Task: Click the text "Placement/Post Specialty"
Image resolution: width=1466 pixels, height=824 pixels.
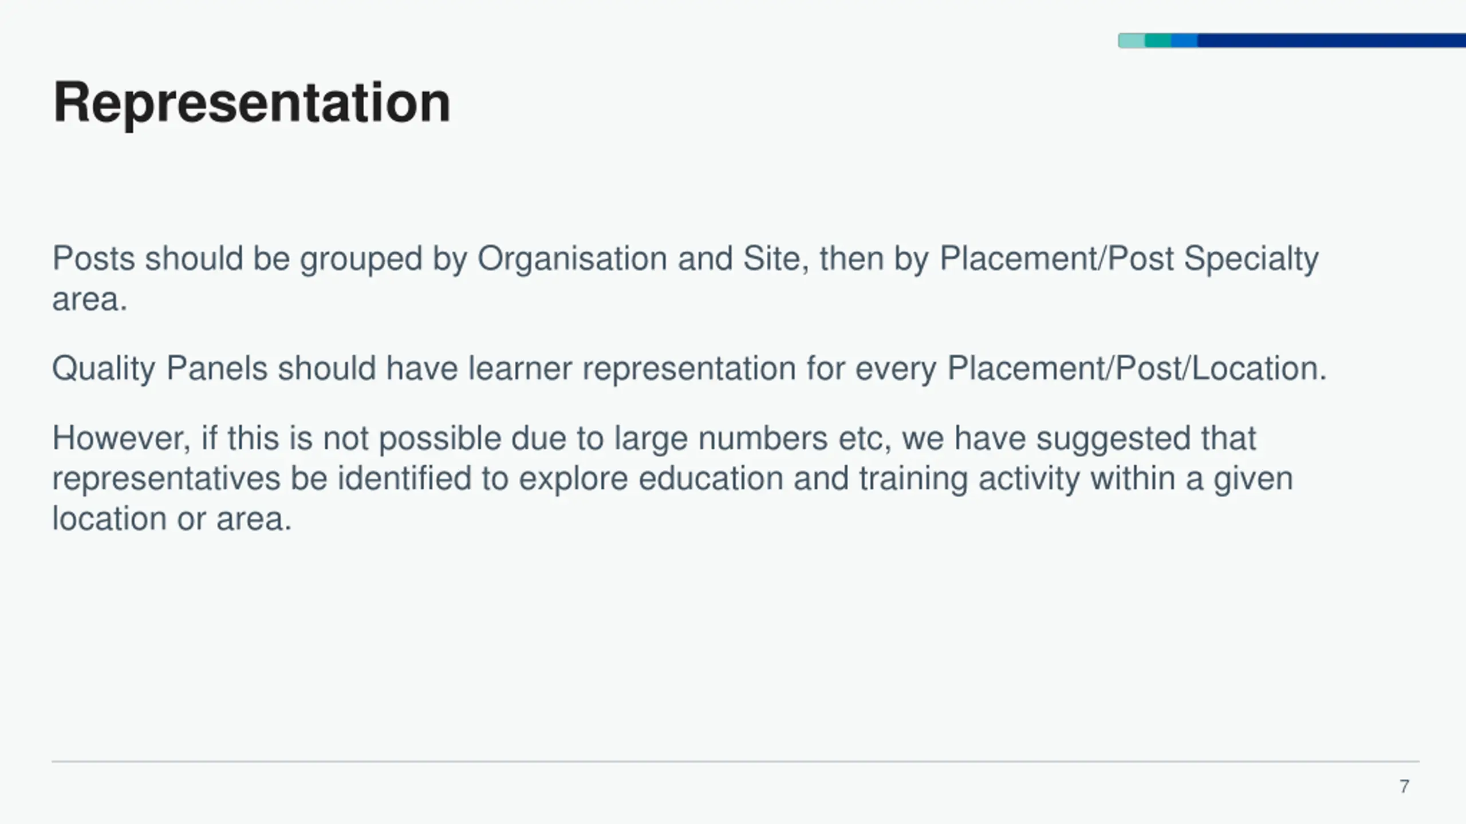Action: tap(1129, 259)
